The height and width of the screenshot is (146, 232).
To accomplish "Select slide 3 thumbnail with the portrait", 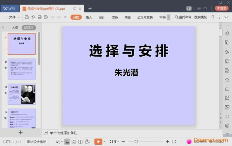I will coord(22,94).
